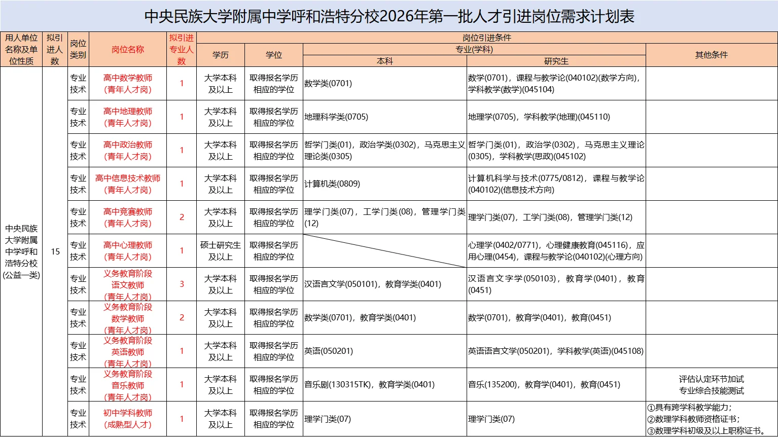
Task: Select the '义务教育阶段 语文教师' position cell
Action: [128, 284]
